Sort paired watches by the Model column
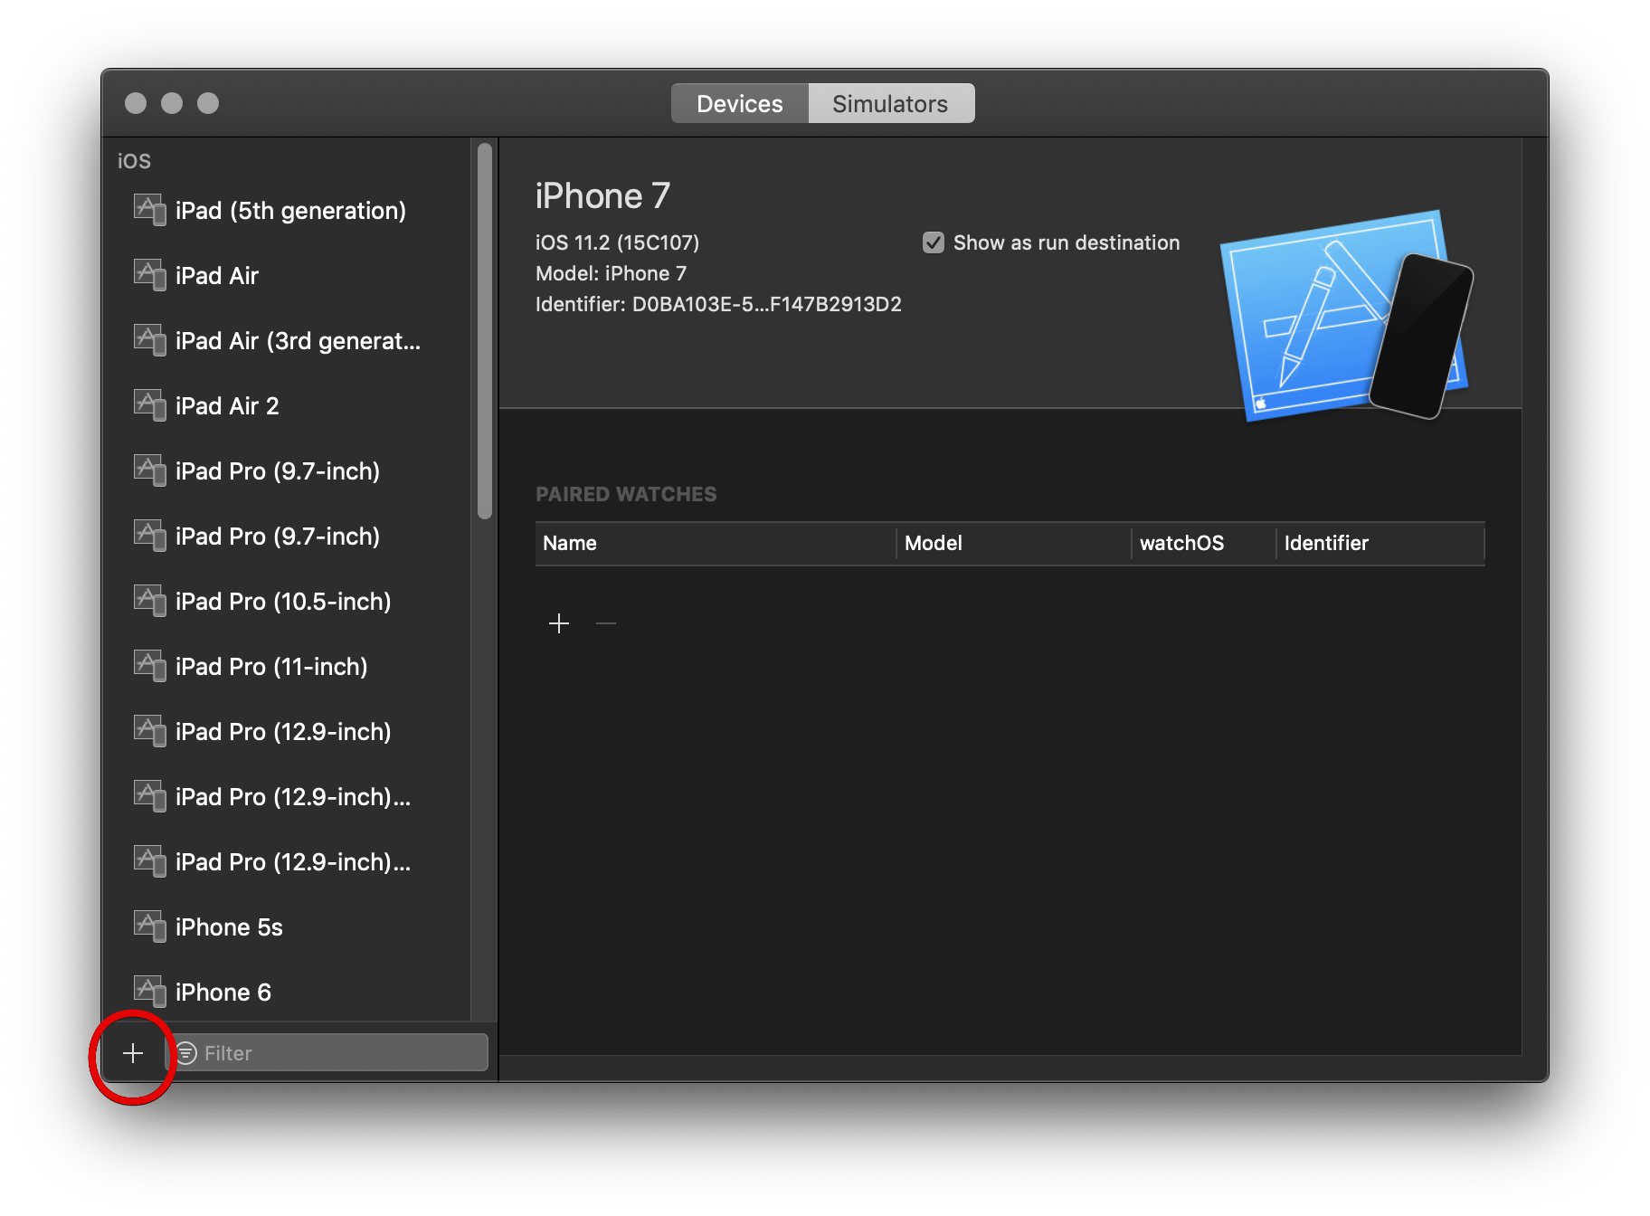 pyautogui.click(x=1013, y=543)
